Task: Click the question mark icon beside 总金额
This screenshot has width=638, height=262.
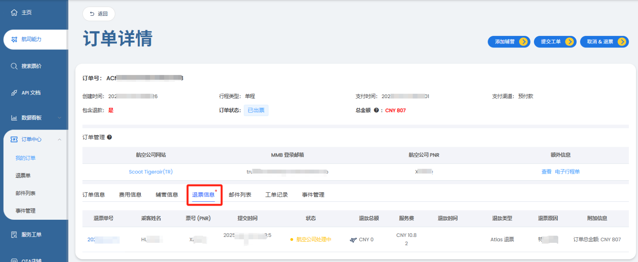Action: tap(376, 110)
